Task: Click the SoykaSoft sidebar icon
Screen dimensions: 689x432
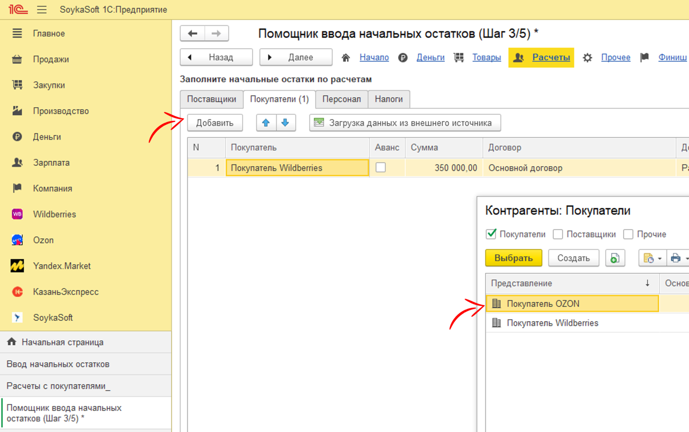Action: pyautogui.click(x=17, y=317)
